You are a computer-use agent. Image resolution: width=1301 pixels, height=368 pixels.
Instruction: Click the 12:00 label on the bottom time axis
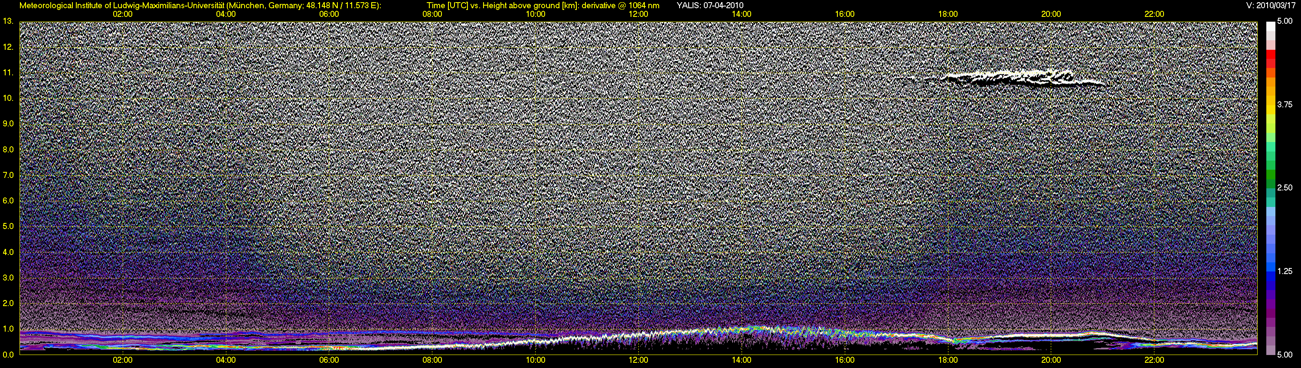[638, 361]
